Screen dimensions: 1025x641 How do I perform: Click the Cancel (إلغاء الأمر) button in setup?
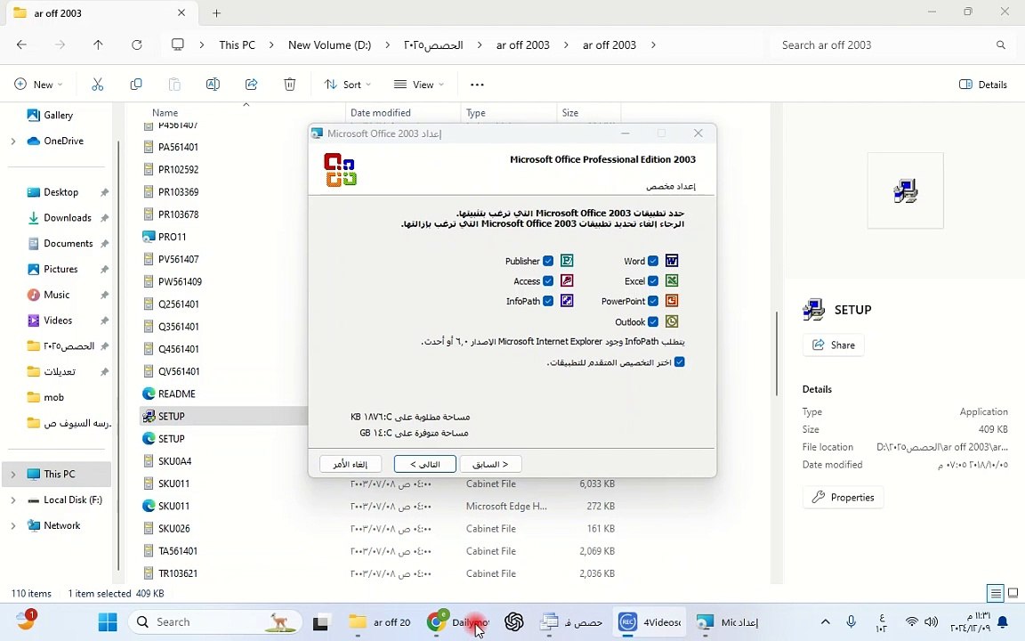pyautogui.click(x=351, y=464)
